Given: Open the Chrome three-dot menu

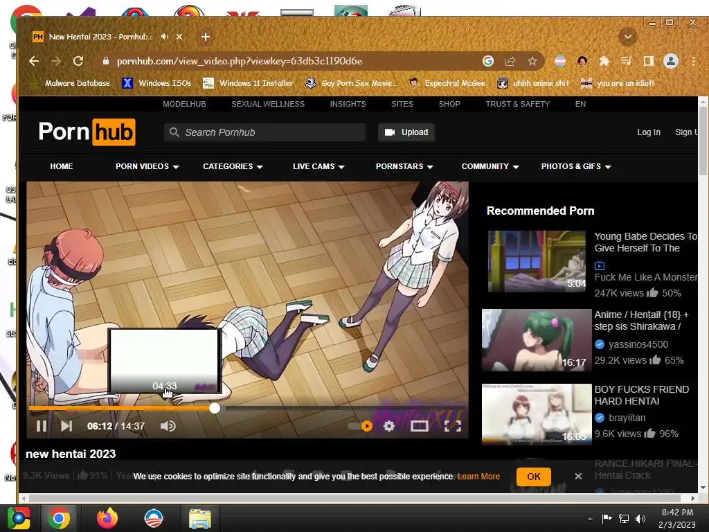Looking at the screenshot, I should [693, 61].
